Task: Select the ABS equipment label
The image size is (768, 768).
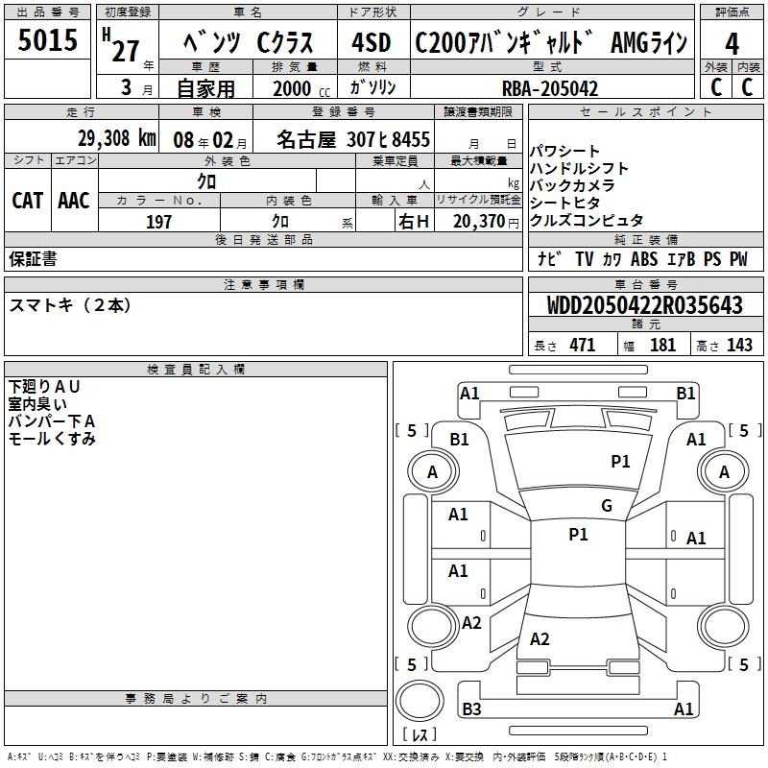Action: pyautogui.click(x=643, y=258)
